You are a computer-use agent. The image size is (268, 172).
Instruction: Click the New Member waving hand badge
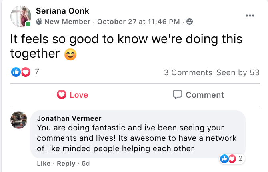(x=39, y=21)
